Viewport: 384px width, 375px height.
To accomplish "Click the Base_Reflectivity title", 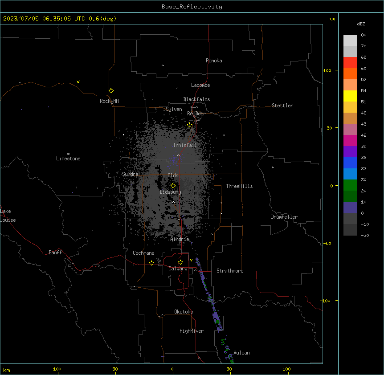I will pyautogui.click(x=192, y=7).
